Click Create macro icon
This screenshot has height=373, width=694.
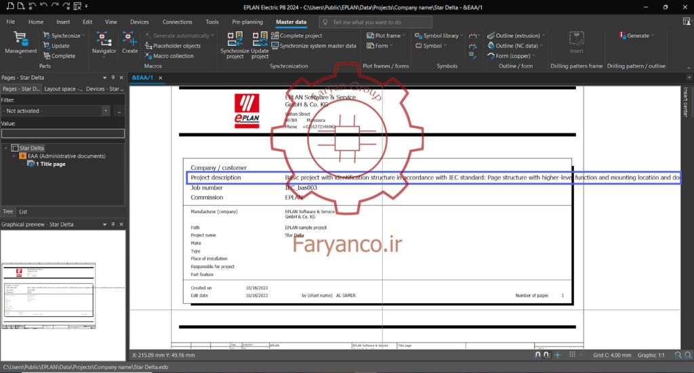[129, 43]
